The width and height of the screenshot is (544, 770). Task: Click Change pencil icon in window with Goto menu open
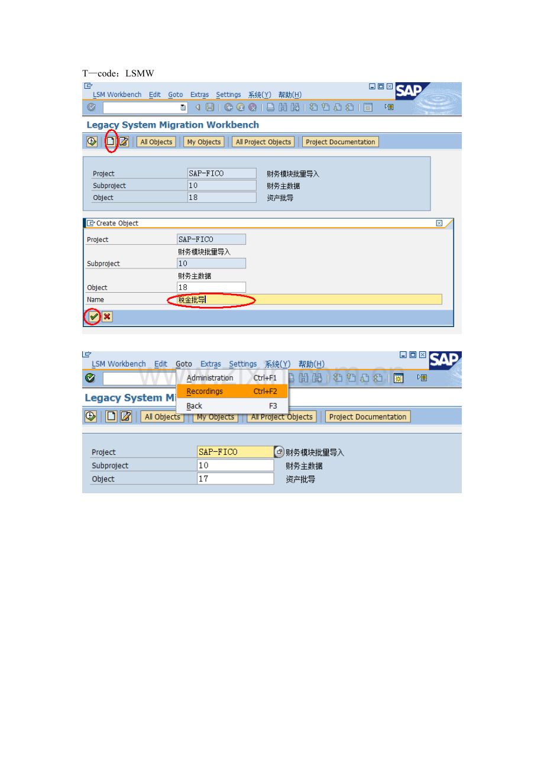126,416
